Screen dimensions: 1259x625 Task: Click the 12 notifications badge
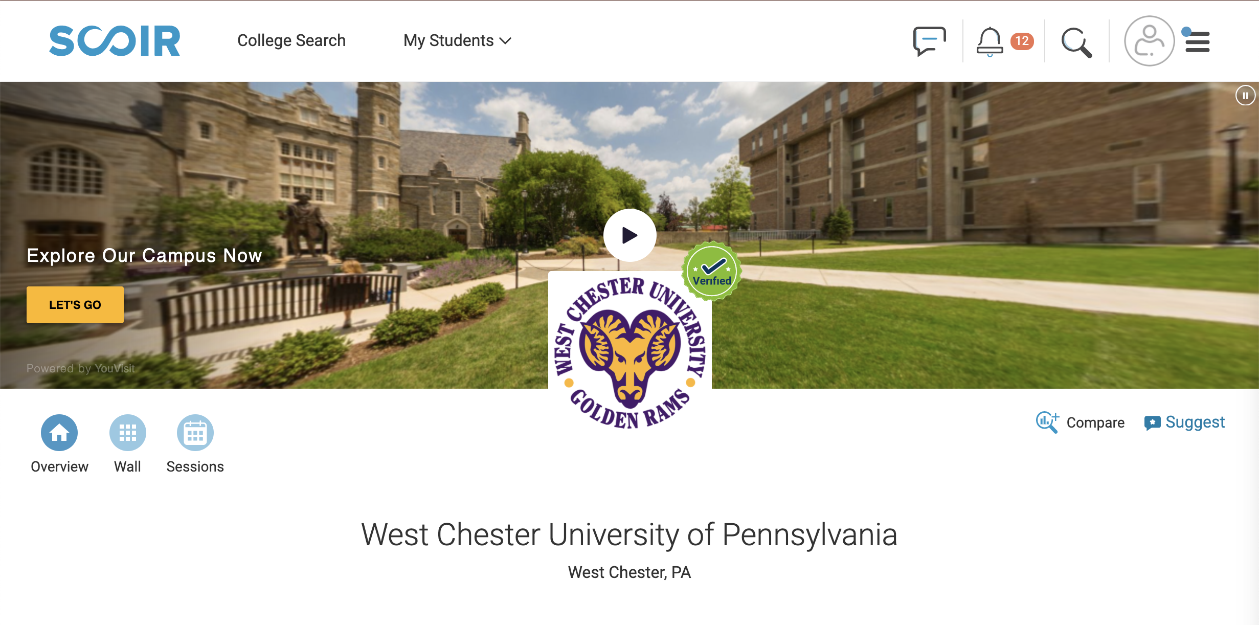(1022, 41)
